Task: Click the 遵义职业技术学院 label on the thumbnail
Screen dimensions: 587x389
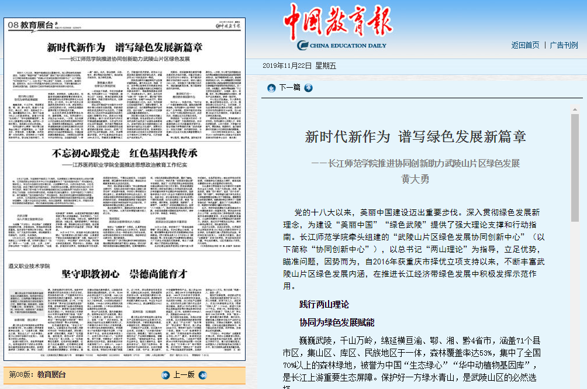Action: 29,266
